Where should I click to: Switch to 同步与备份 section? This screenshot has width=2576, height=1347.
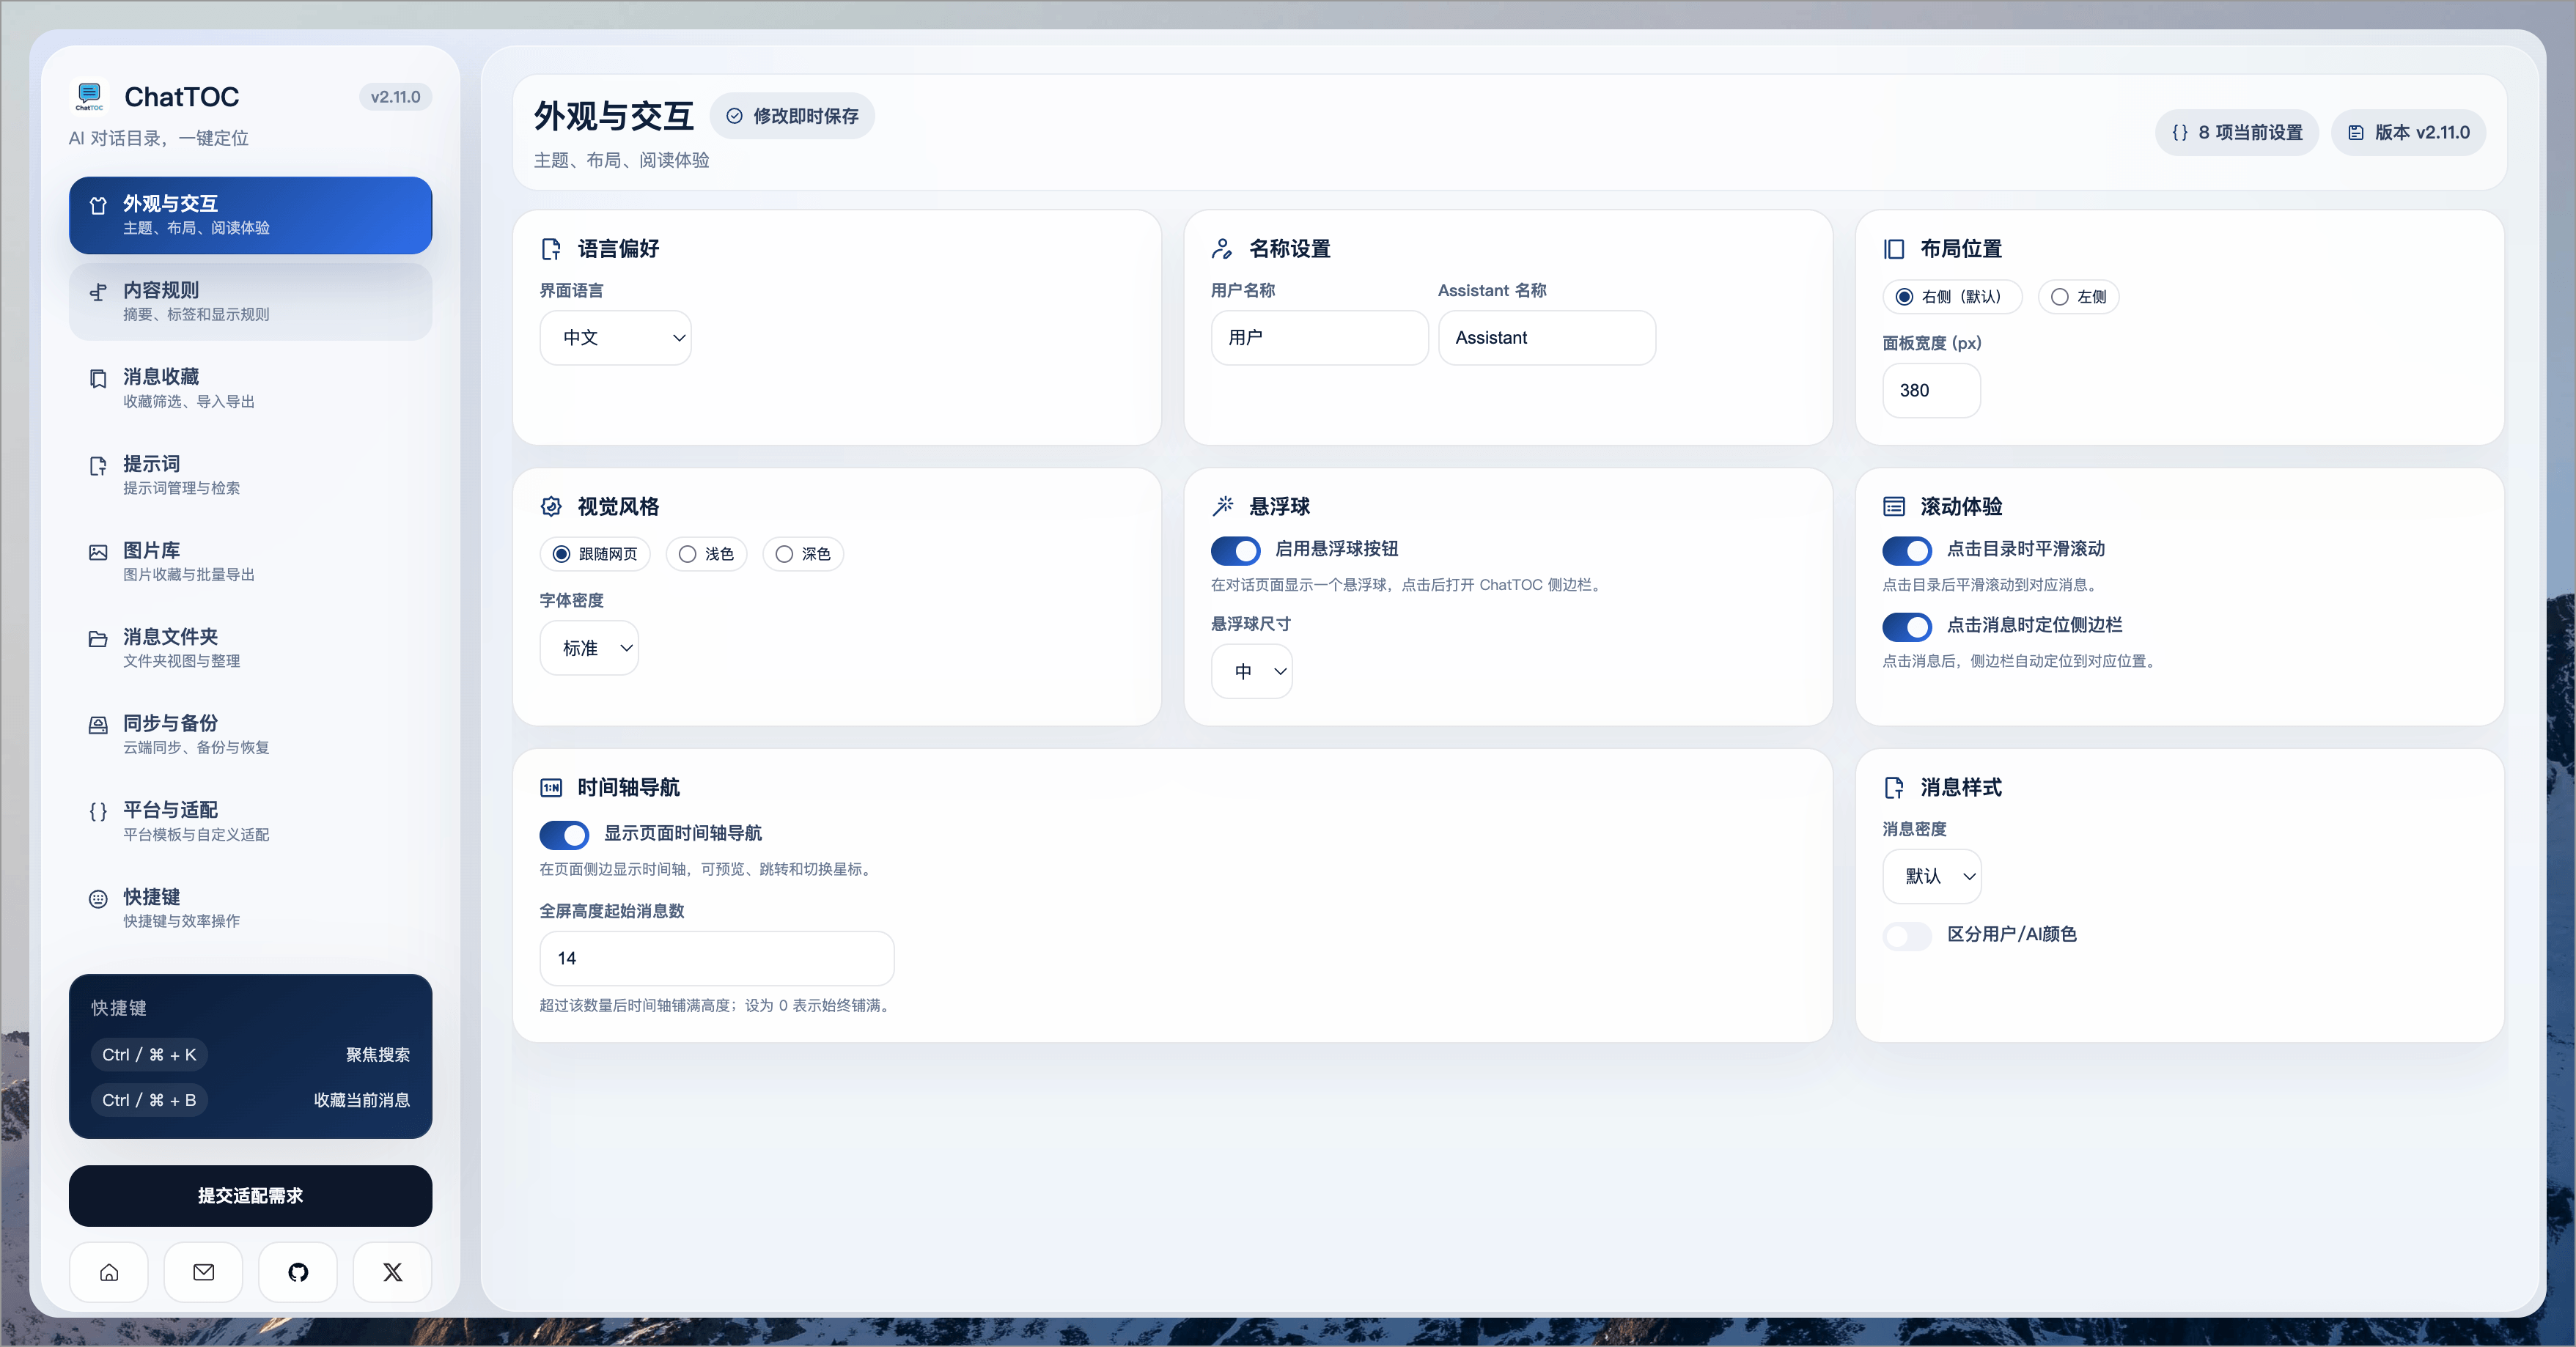pyautogui.click(x=251, y=735)
